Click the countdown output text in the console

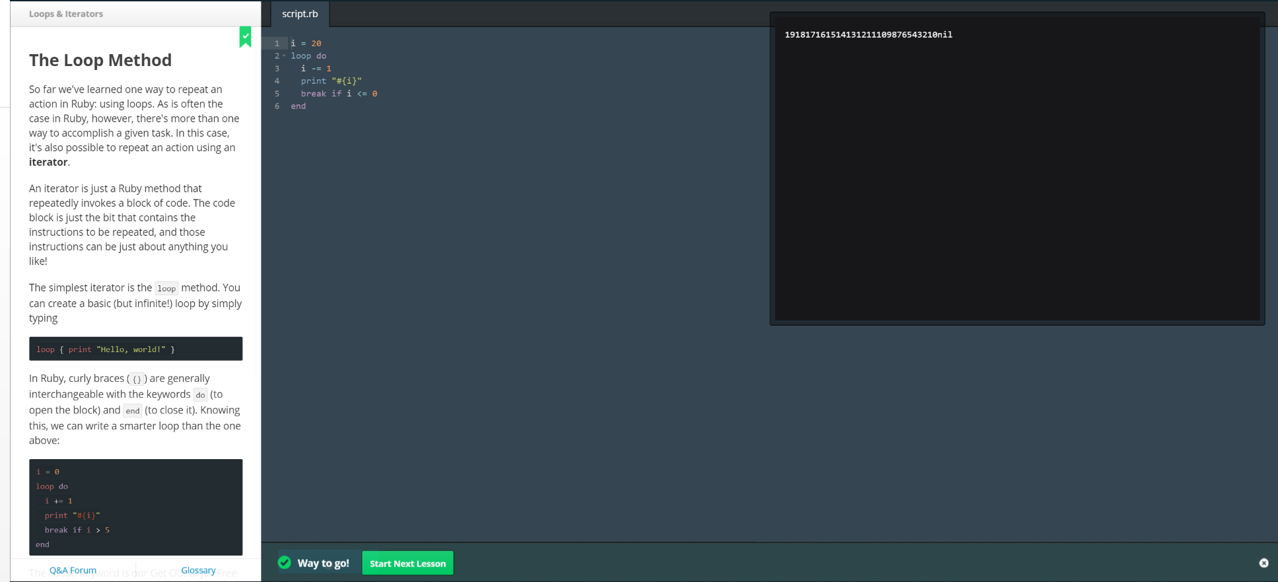[868, 35]
